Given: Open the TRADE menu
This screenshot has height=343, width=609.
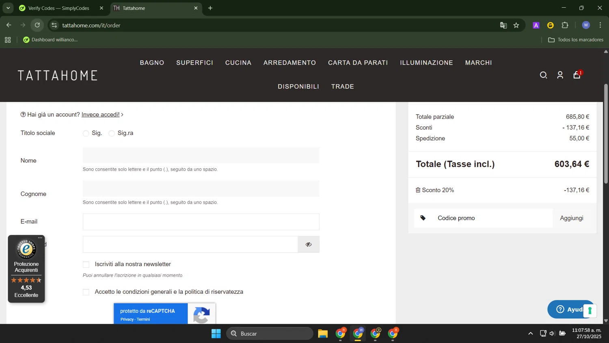Looking at the screenshot, I should [343, 87].
